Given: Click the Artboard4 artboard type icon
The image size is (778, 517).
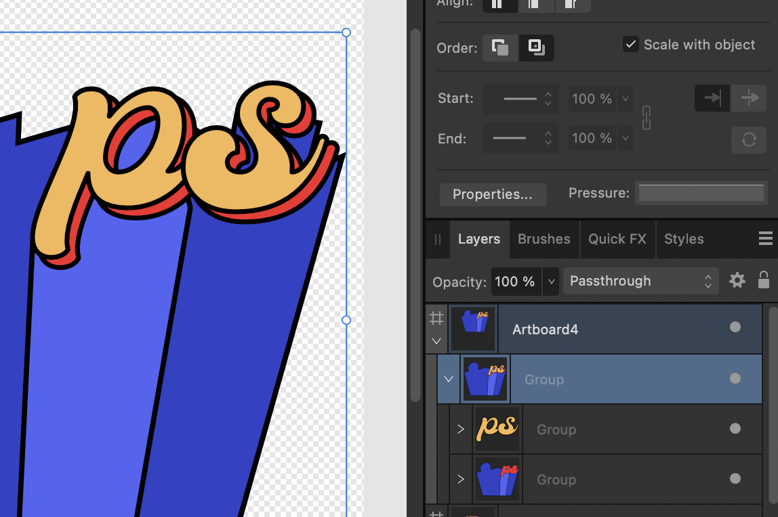Looking at the screenshot, I should click(436, 318).
